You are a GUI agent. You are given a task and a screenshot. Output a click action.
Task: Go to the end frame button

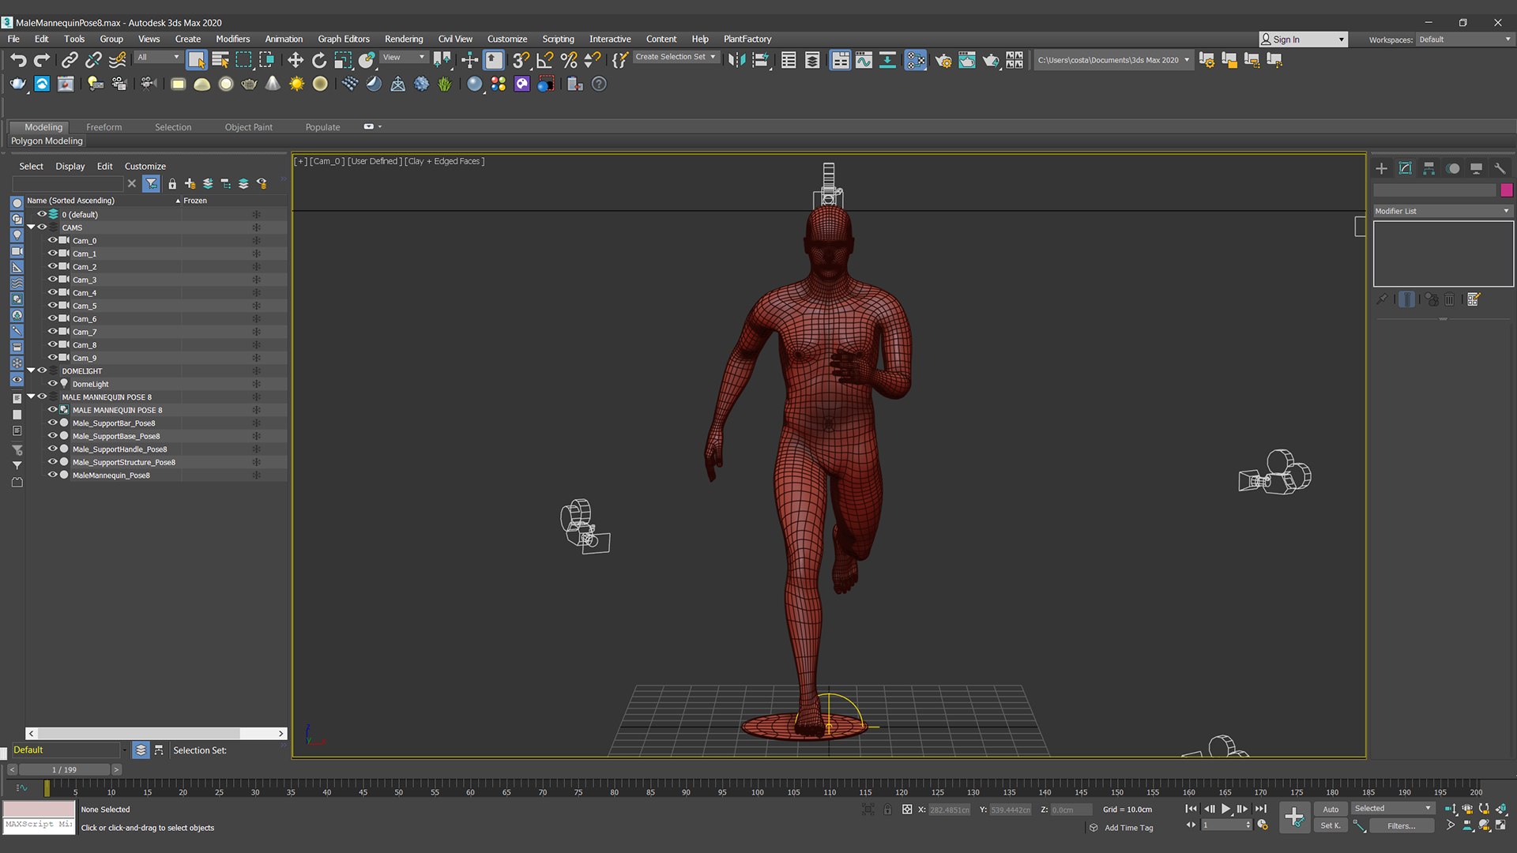point(1261,809)
